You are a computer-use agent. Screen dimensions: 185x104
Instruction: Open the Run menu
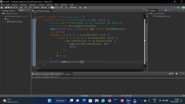(x=57, y=5)
